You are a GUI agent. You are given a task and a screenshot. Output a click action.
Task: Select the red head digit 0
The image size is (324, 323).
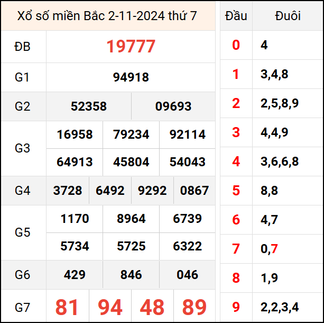(x=236, y=45)
